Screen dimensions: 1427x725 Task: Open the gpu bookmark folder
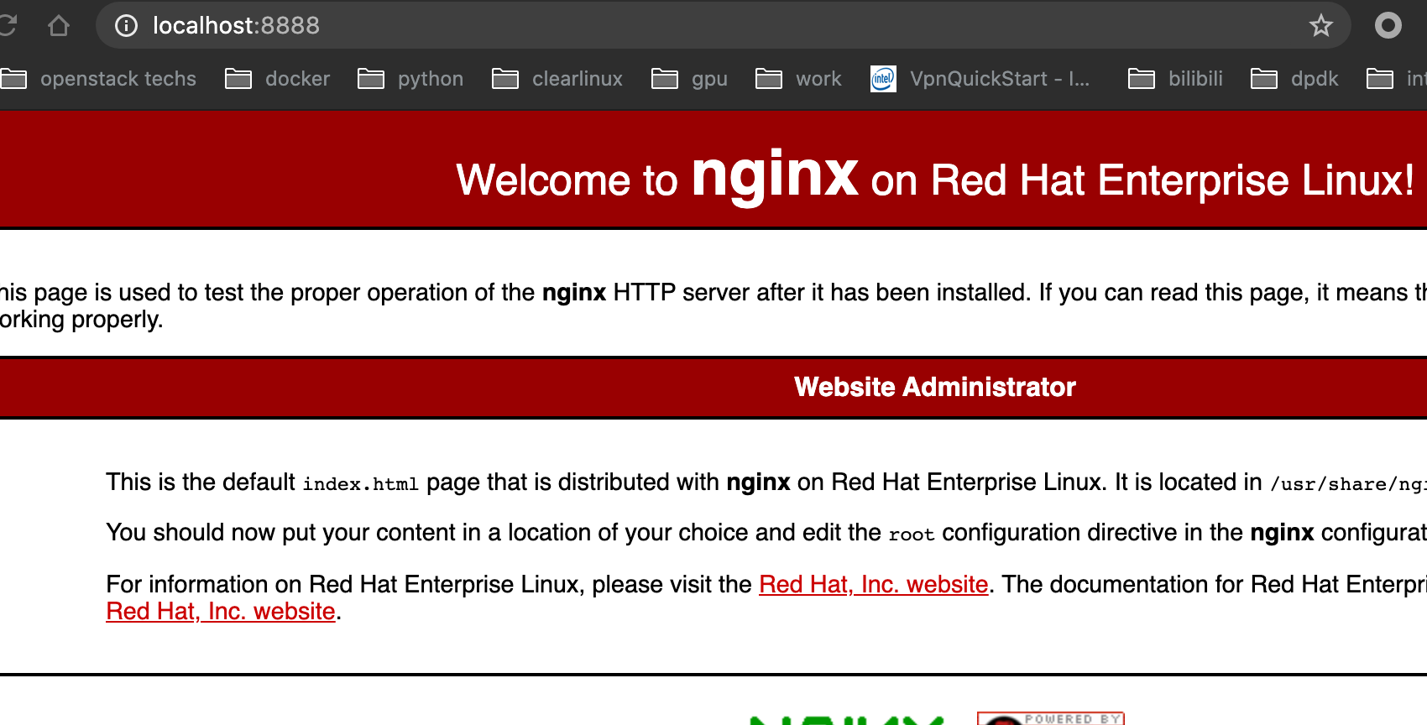pos(690,79)
